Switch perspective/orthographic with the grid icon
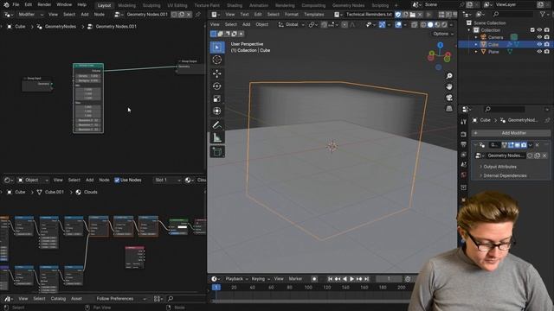 tap(449, 109)
